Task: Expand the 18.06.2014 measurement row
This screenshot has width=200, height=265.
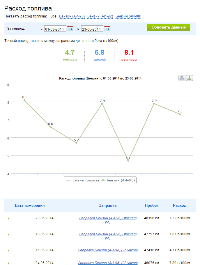Action: [x=9, y=234]
